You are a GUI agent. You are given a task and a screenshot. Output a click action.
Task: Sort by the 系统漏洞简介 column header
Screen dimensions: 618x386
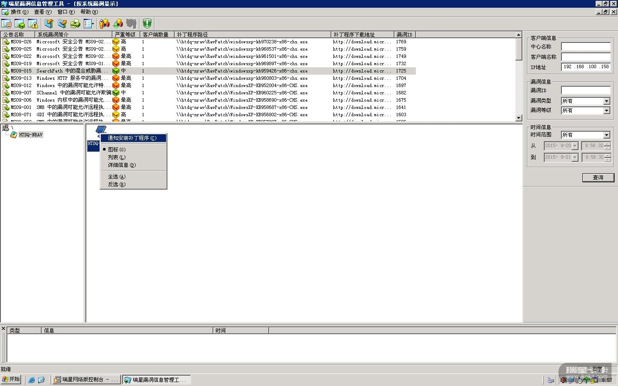(73, 34)
